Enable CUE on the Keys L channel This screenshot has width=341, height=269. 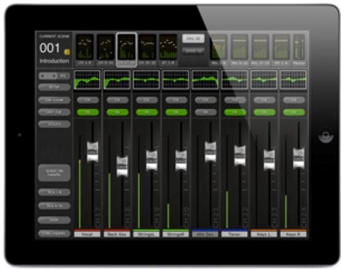click(264, 100)
